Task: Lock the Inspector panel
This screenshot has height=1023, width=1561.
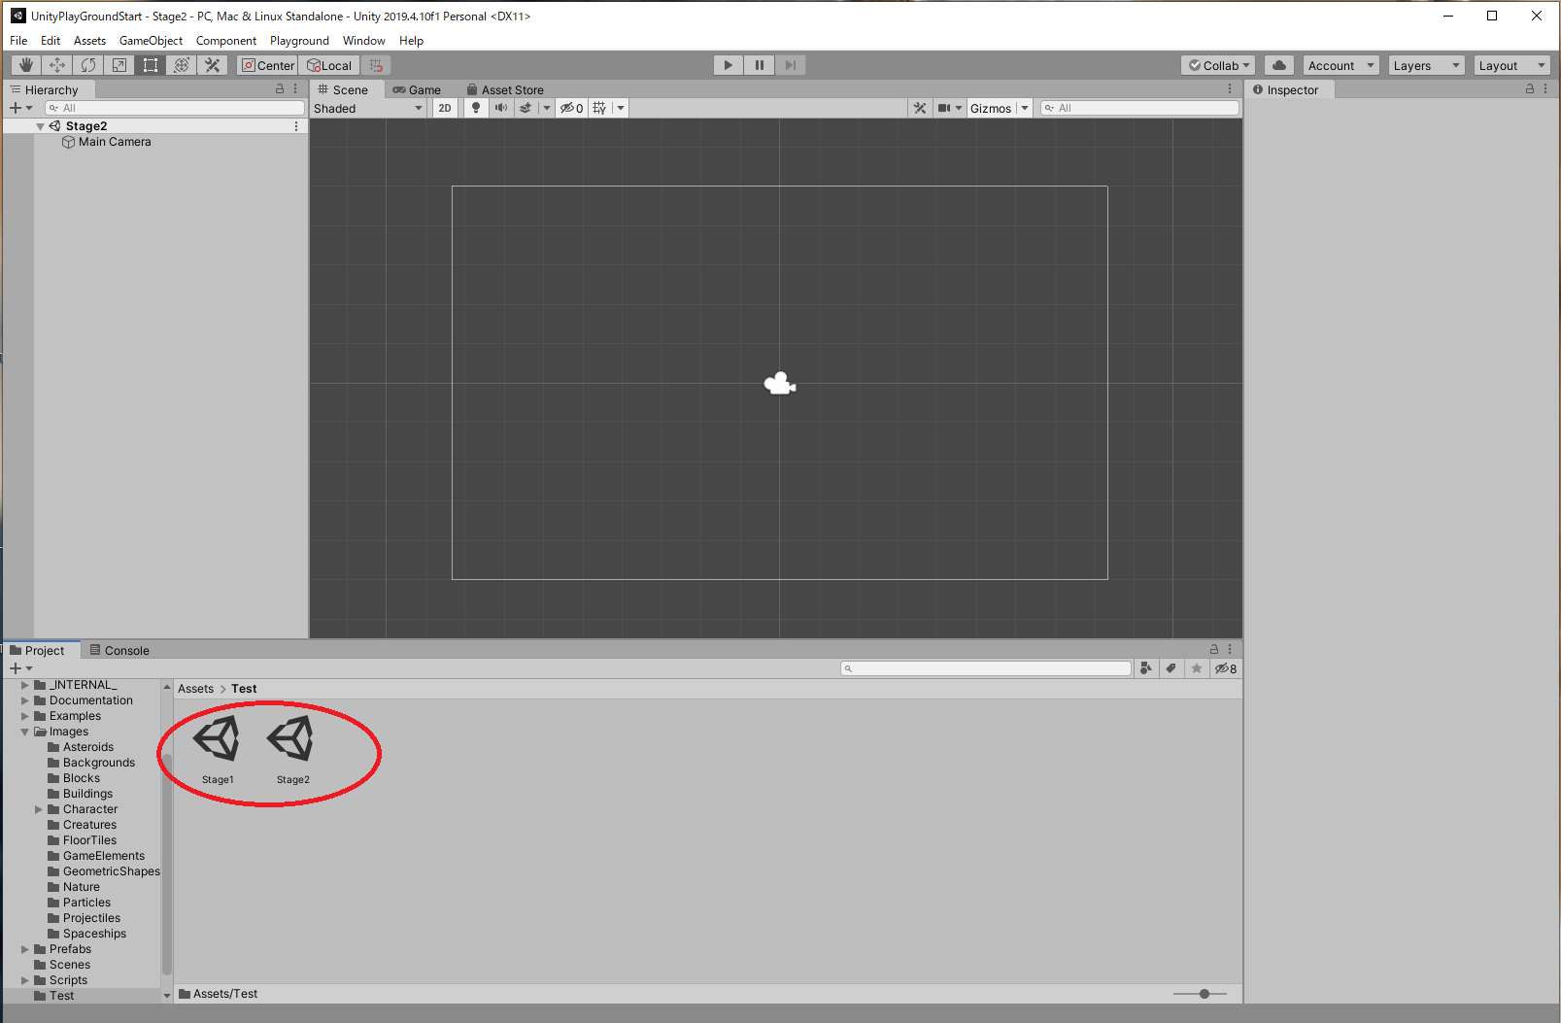Action: point(1530,88)
